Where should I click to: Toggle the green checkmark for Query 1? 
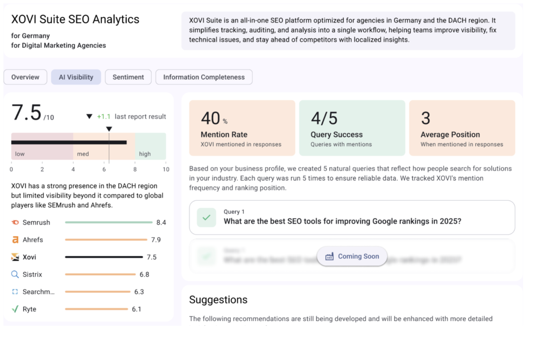pos(207,217)
